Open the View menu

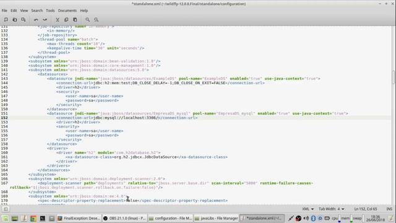click(24, 11)
